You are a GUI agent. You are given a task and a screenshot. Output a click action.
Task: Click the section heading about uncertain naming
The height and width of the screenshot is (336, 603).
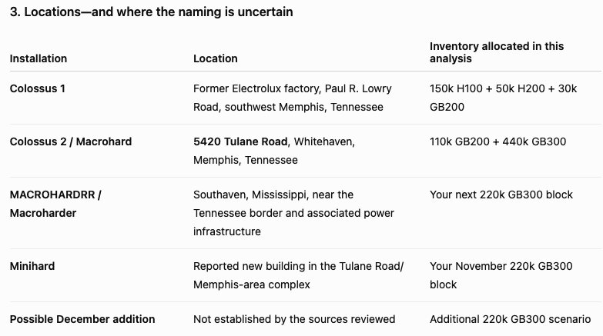151,12
